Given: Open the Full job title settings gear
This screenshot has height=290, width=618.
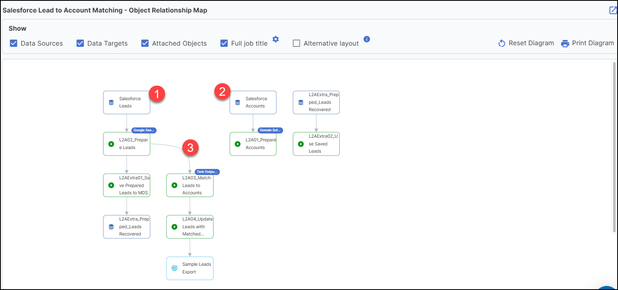Looking at the screenshot, I should click(275, 39).
